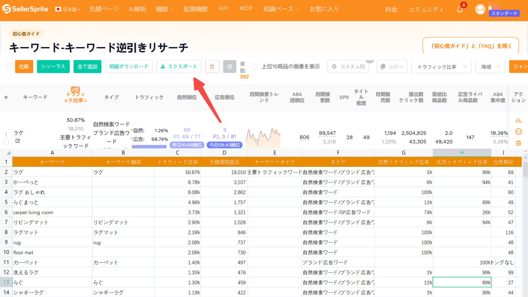Click the 19.36% ABA concentration value

point(499,133)
